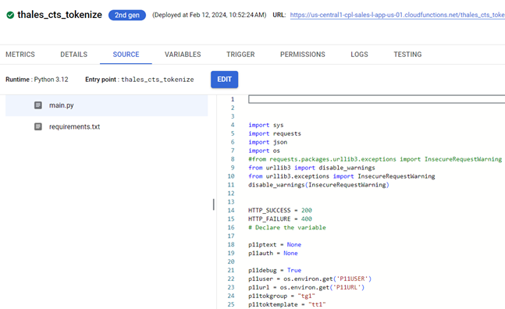Click the empty first line of code editor
This screenshot has height=309, width=505.
(376, 99)
